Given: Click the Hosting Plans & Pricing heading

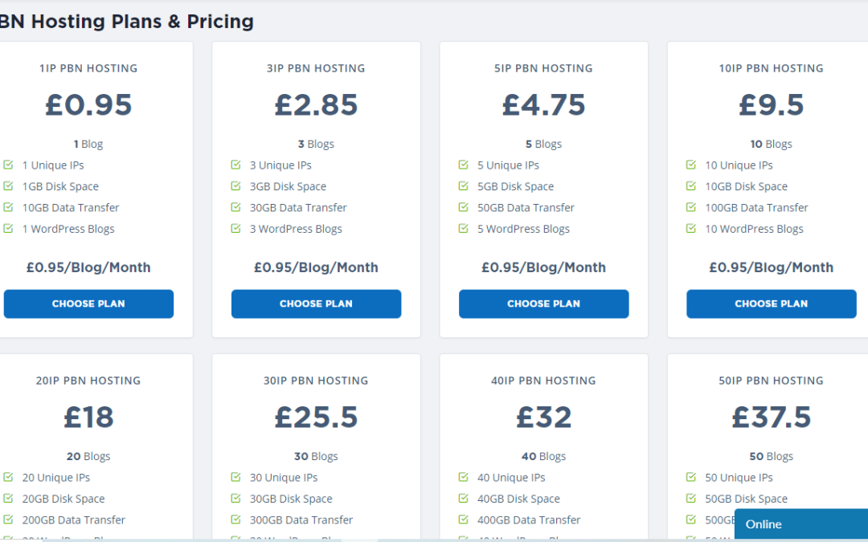Looking at the screenshot, I should [x=127, y=22].
